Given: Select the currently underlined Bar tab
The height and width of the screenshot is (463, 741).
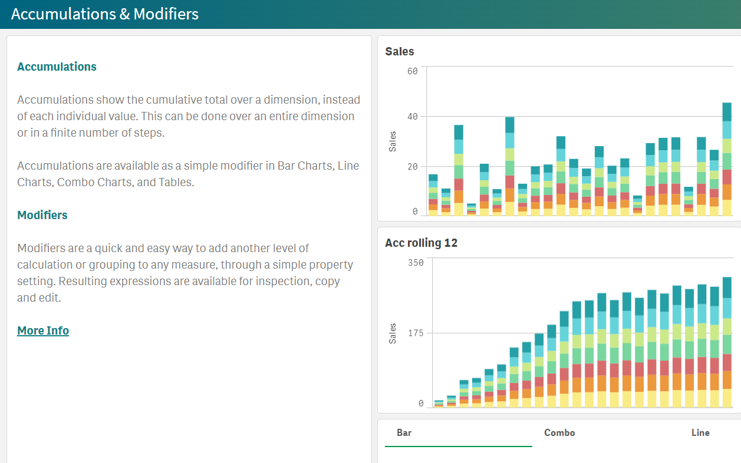Looking at the screenshot, I should tap(404, 432).
